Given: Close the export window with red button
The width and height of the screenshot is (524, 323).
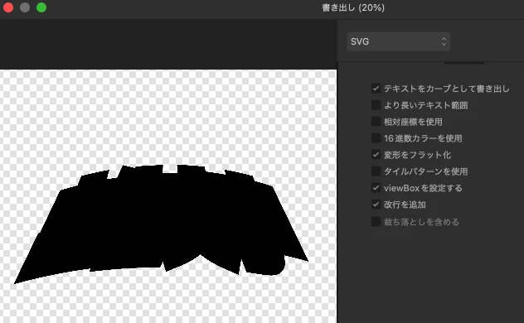Looking at the screenshot, I should tap(8, 7).
